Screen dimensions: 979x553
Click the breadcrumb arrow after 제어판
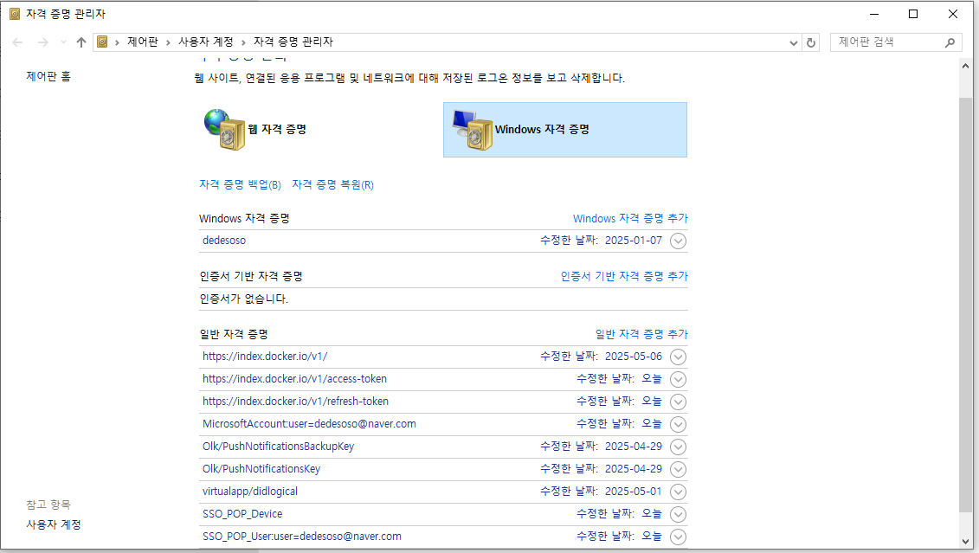[168, 42]
